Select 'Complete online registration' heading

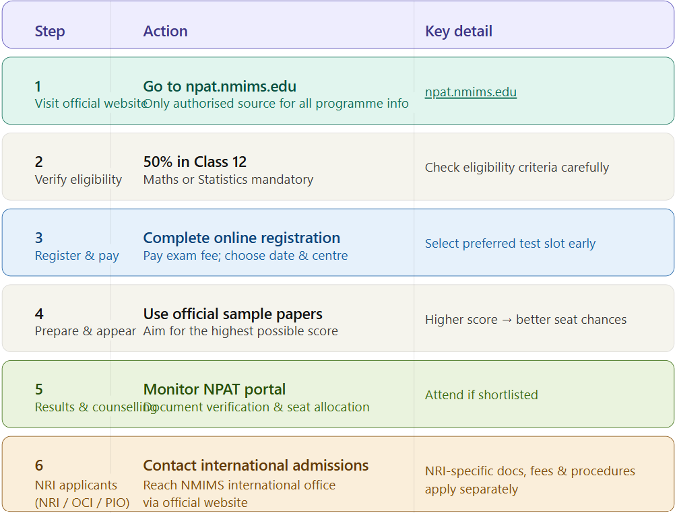coord(242,238)
